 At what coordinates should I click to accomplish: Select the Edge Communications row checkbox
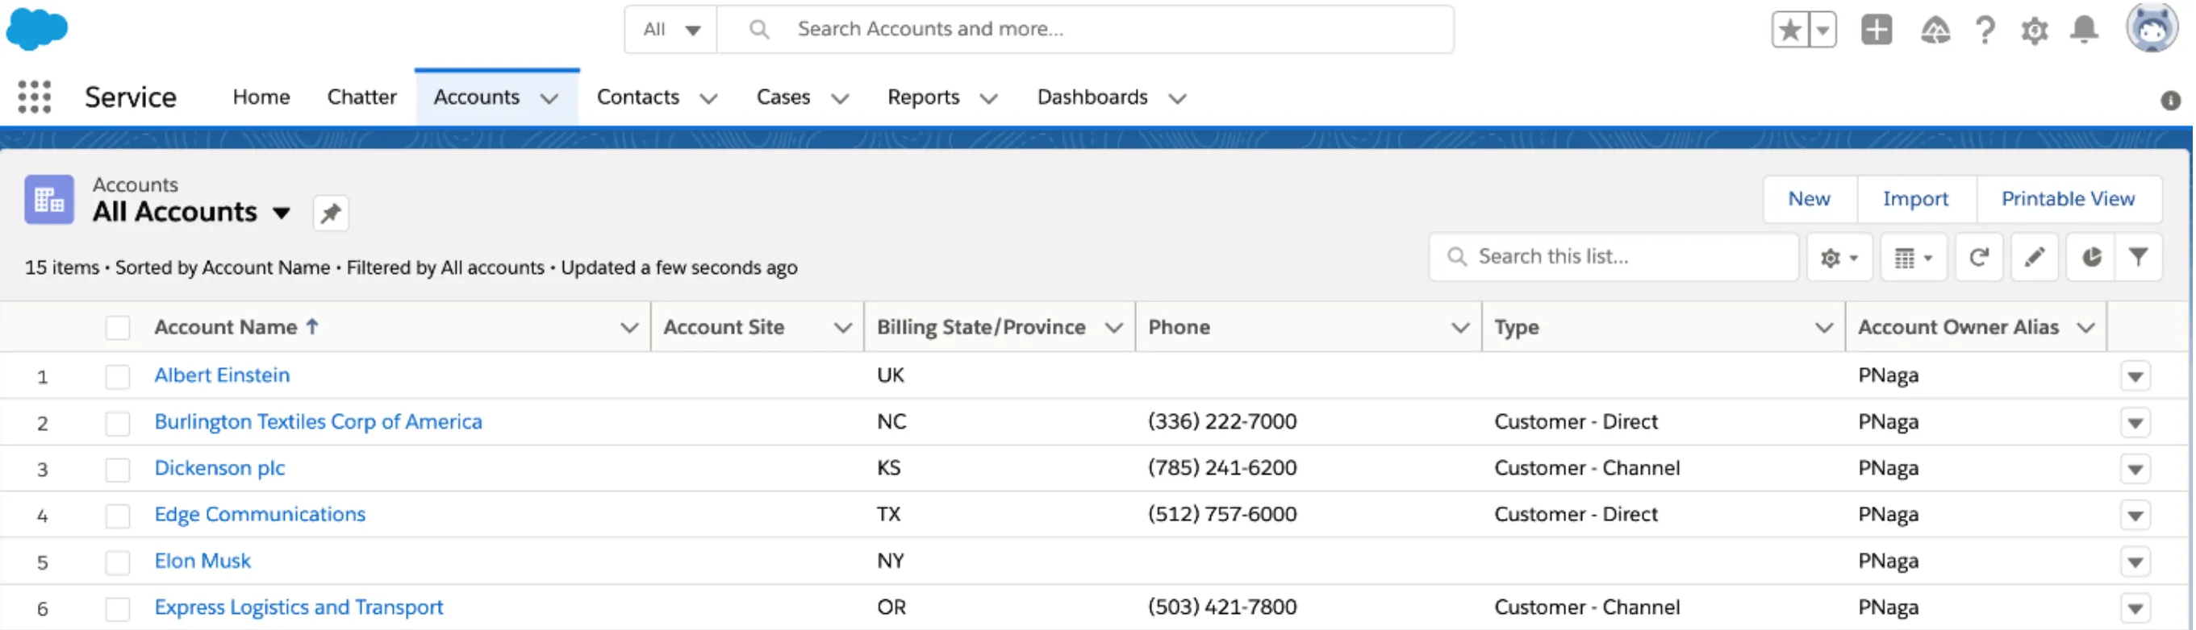coord(118,516)
